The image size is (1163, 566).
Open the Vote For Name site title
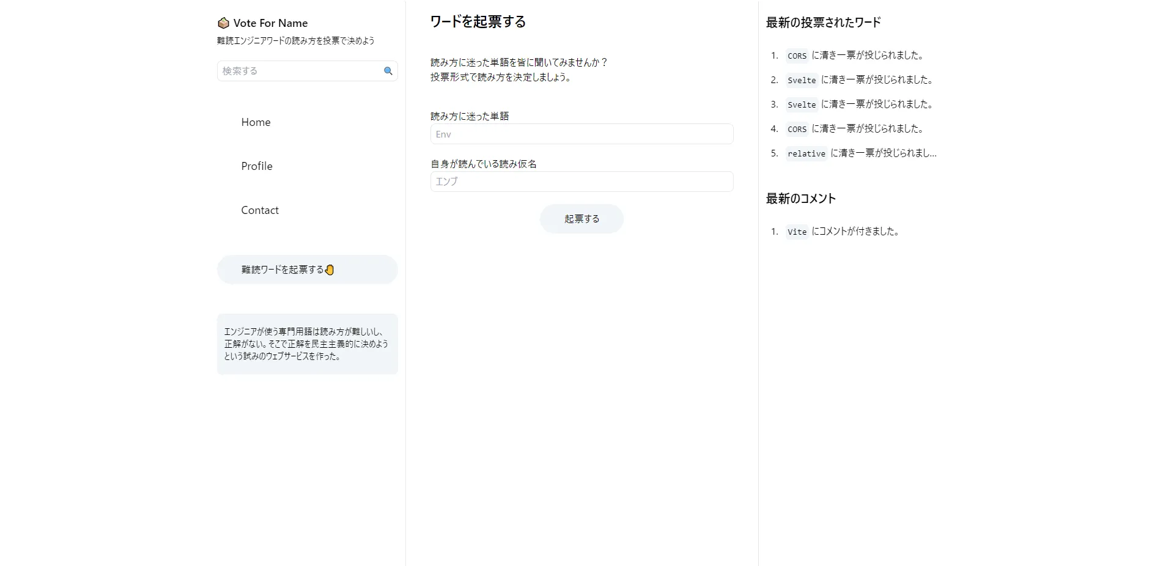pyautogui.click(x=270, y=23)
